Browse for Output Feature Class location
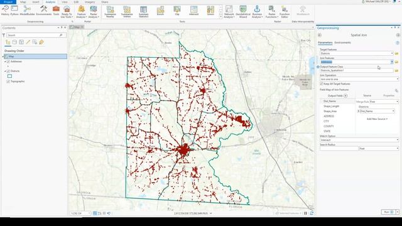Image resolution: width=402 pixels, height=226 pixels. [396, 70]
